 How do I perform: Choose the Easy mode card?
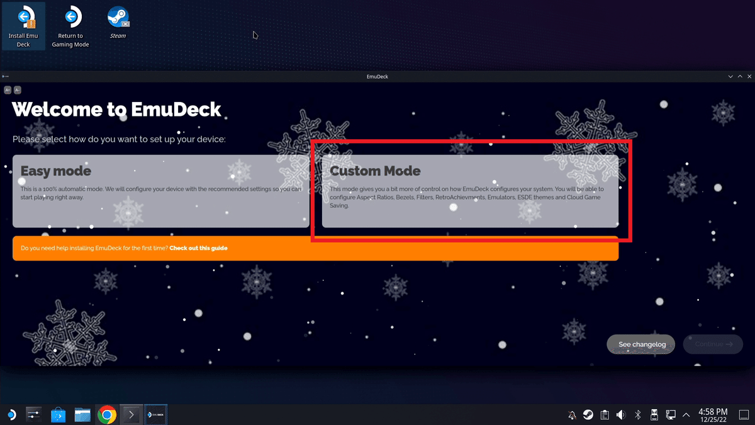[160, 191]
